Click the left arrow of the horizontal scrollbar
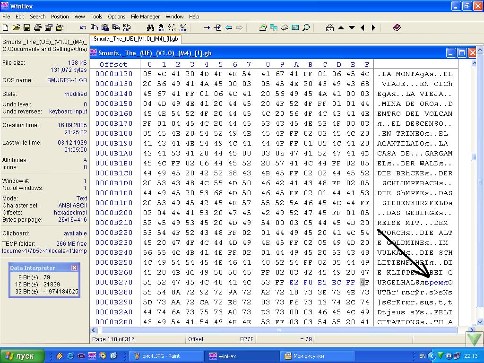The height and width of the screenshot is (363, 484). click(x=94, y=330)
